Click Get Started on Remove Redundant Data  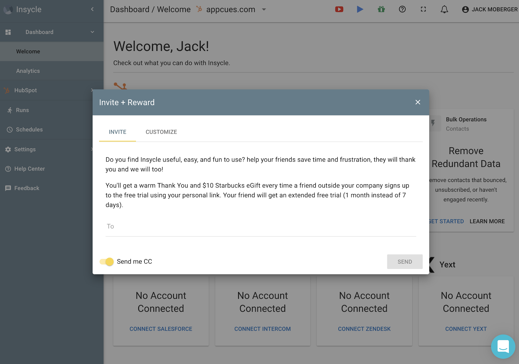[x=446, y=221]
